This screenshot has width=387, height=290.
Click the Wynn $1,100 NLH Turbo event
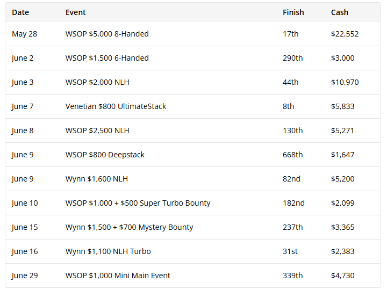[108, 251]
